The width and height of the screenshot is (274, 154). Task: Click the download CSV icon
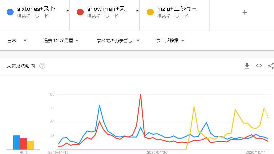[x=247, y=66]
